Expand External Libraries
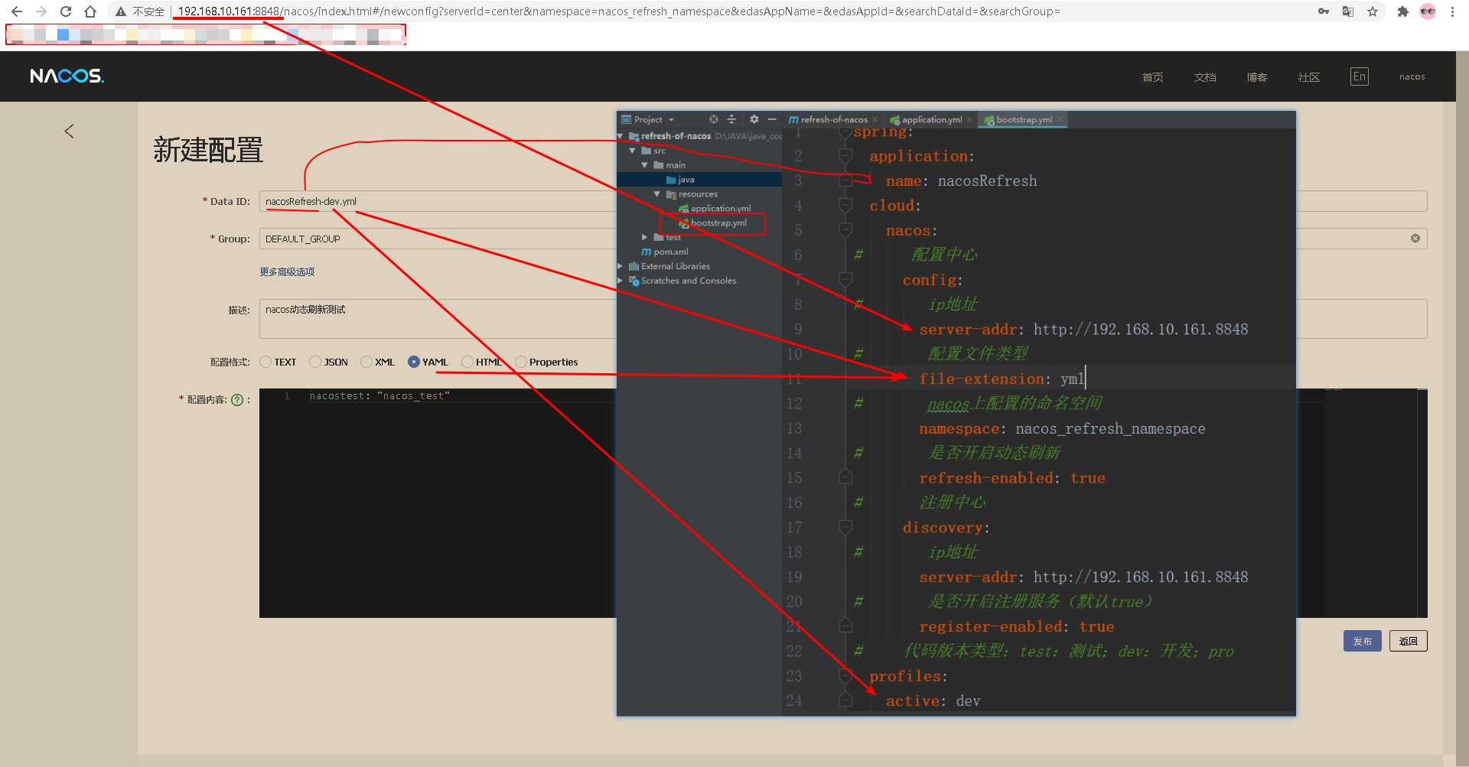The width and height of the screenshot is (1469, 767). (x=620, y=266)
